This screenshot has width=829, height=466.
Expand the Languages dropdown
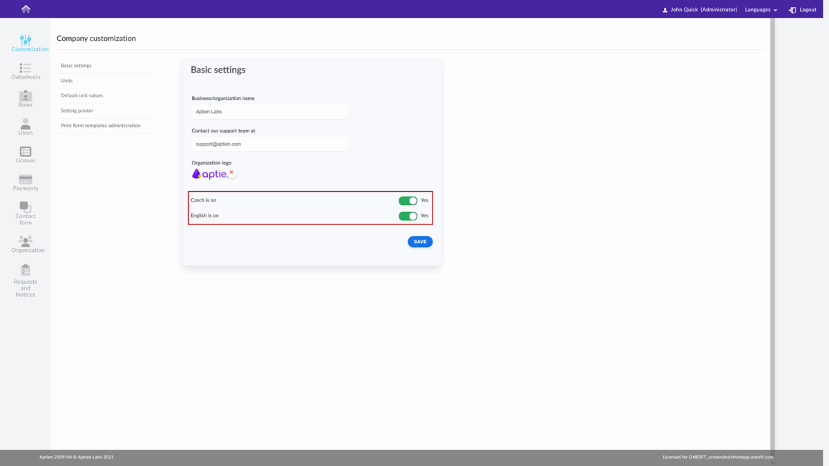pyautogui.click(x=761, y=10)
